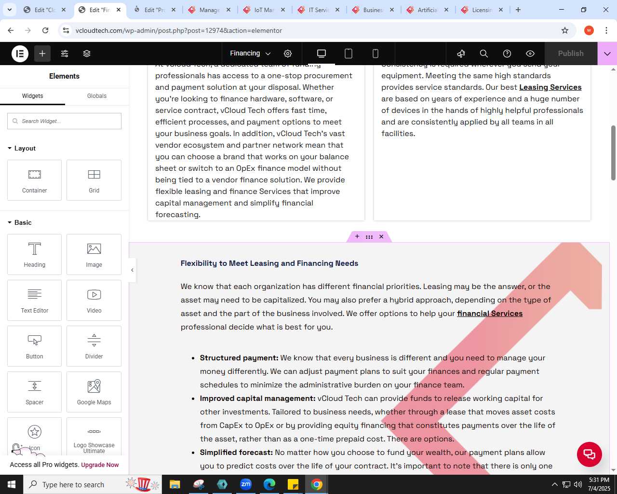The height and width of the screenshot is (494, 617).
Task: Switch to the Artificia browser tab
Action: tap(428, 10)
